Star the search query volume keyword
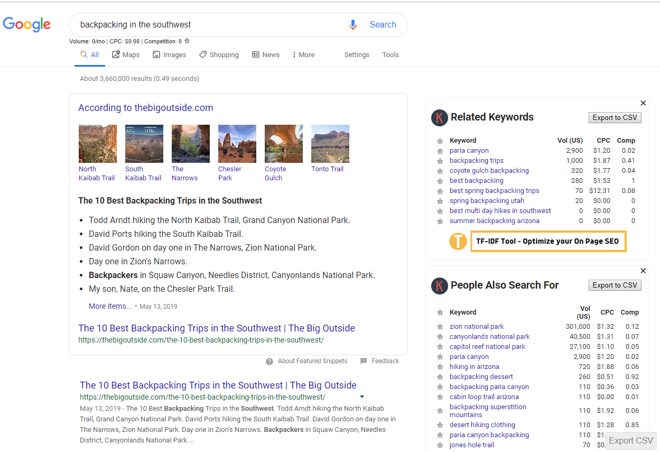The image size is (660, 452). point(187,41)
